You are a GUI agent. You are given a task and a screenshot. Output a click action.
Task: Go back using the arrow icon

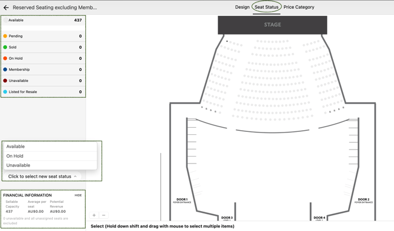(6, 8)
